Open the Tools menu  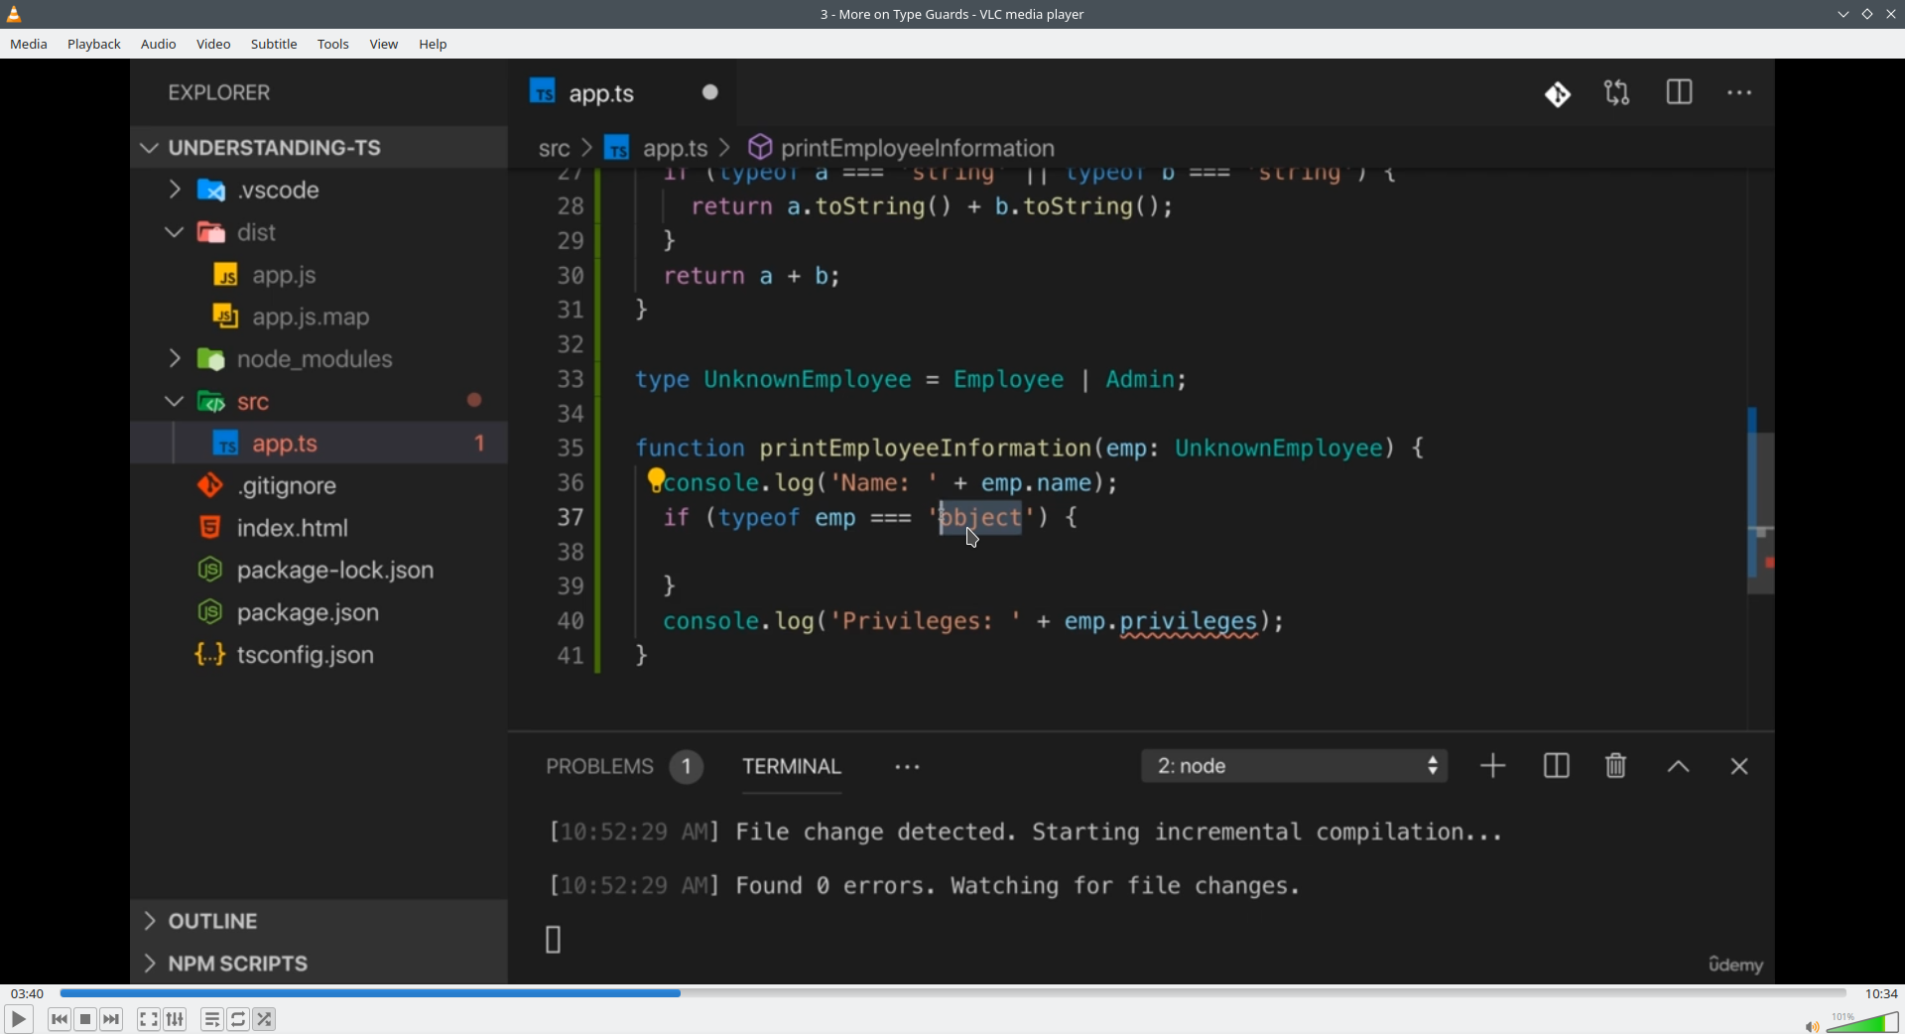click(333, 45)
